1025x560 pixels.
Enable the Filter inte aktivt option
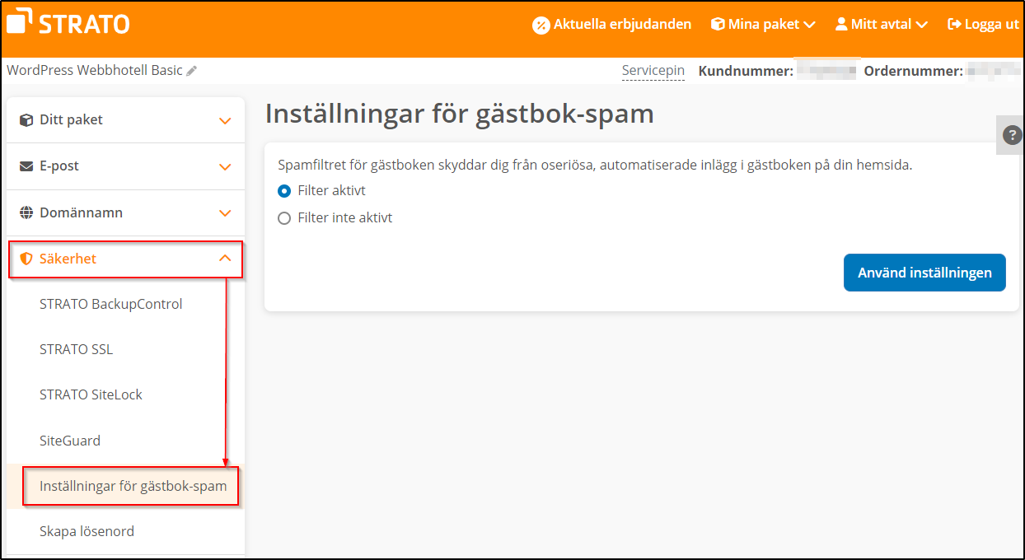[283, 217]
